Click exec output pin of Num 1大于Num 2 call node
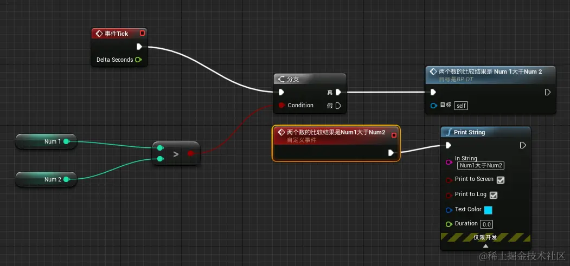Image resolution: width=570 pixels, height=266 pixels. pyautogui.click(x=547, y=92)
